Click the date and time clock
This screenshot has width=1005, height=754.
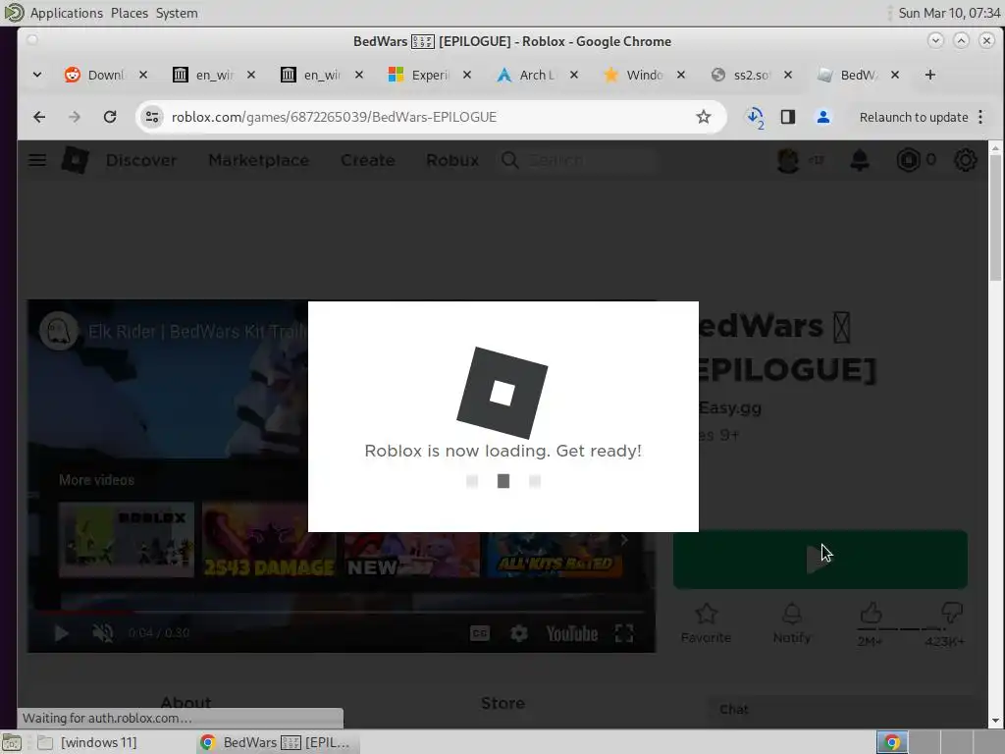pyautogui.click(x=949, y=13)
